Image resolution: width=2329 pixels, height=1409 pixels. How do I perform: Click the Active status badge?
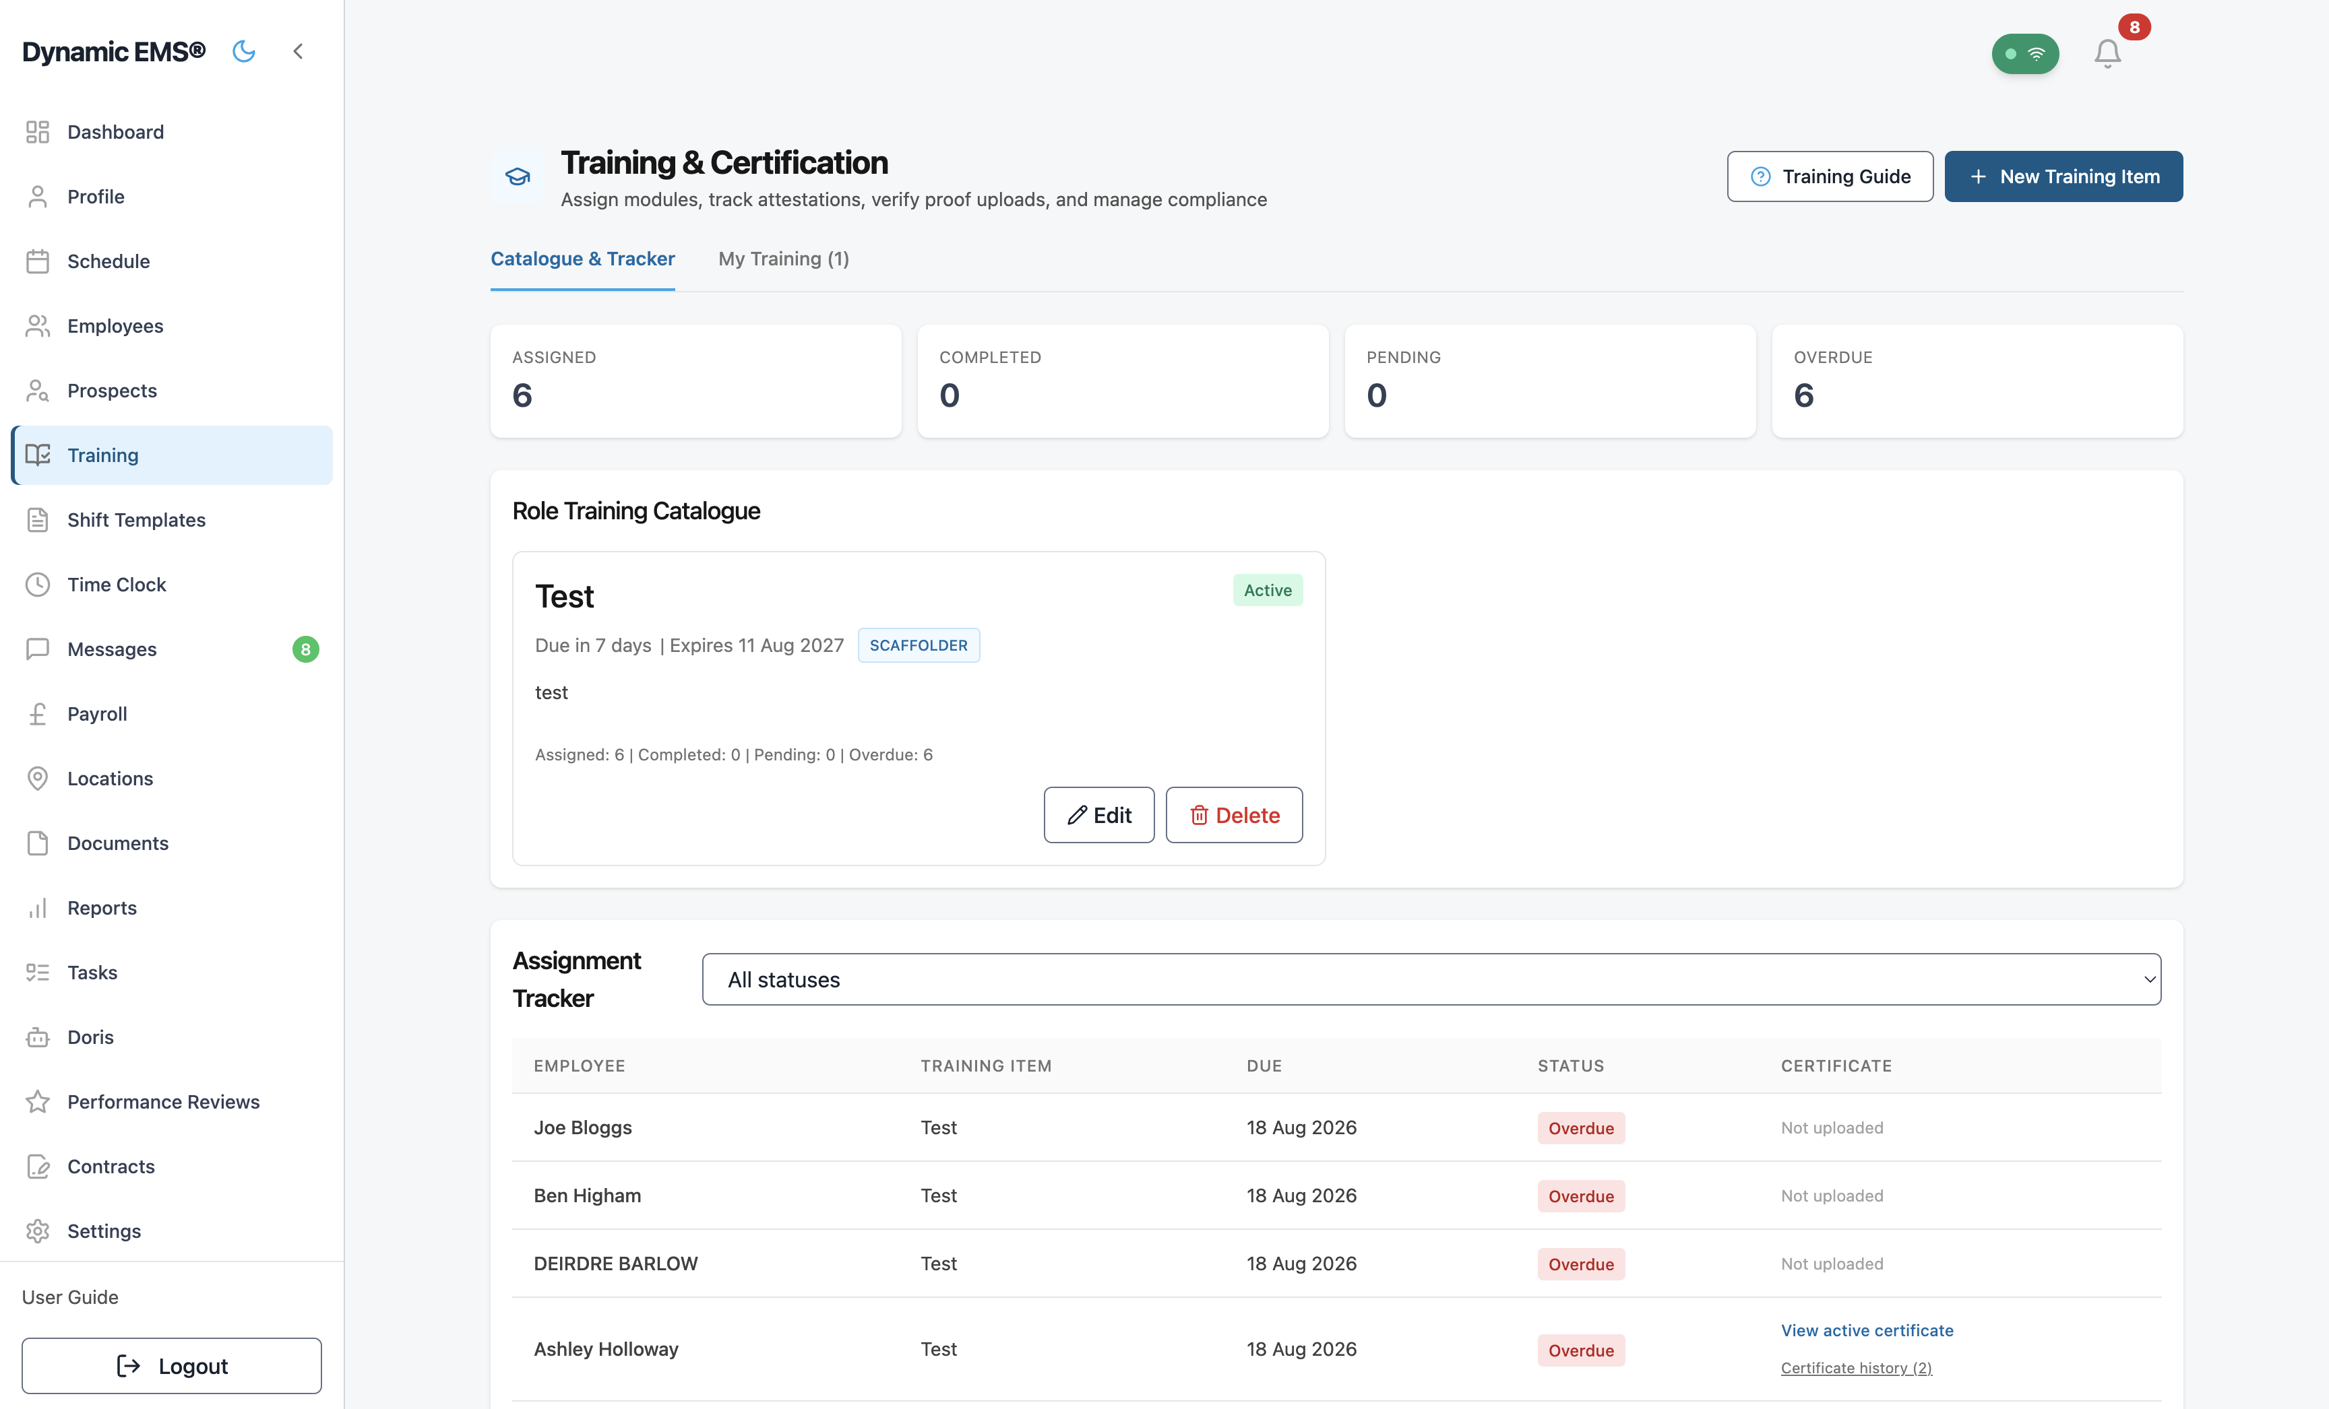tap(1268, 590)
